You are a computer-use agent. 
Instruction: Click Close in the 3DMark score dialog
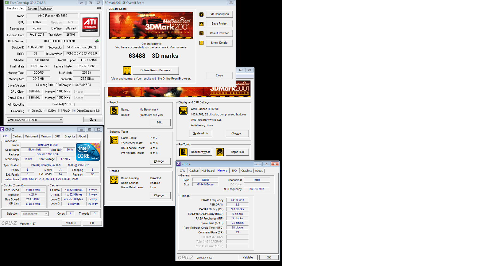pyautogui.click(x=219, y=76)
